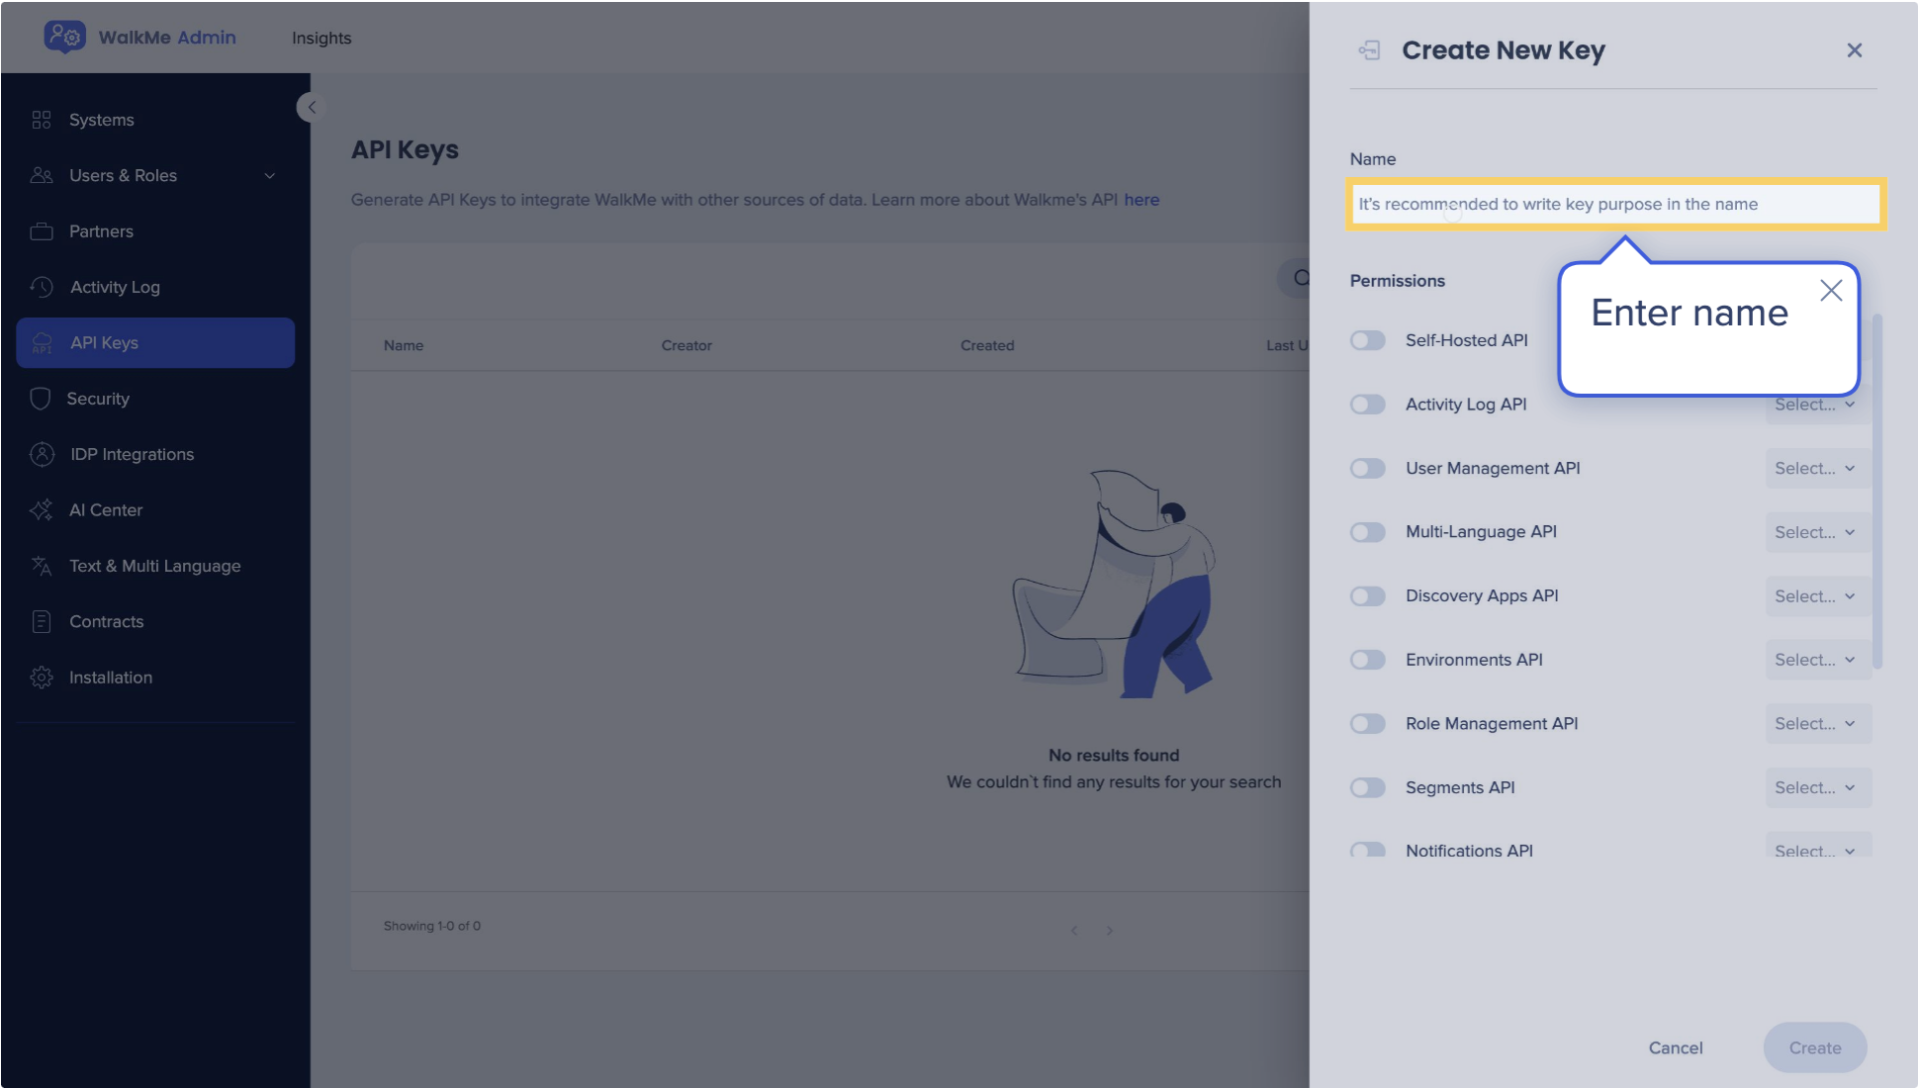The width and height of the screenshot is (1919, 1088).
Task: Enable the Activity Log API toggle
Action: point(1368,405)
